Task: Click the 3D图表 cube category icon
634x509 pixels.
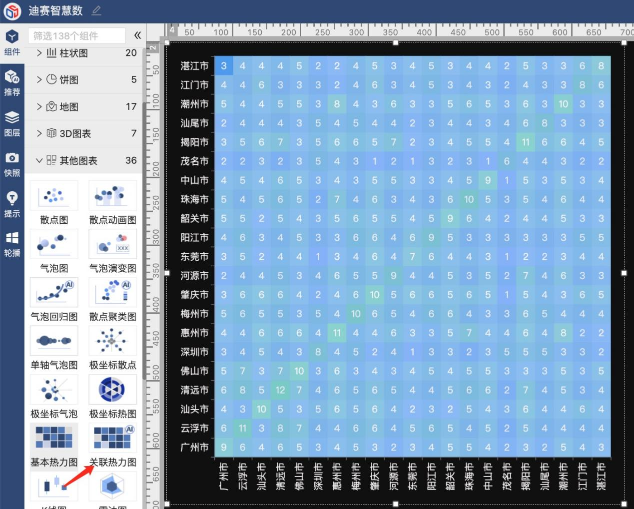Action: [51, 133]
